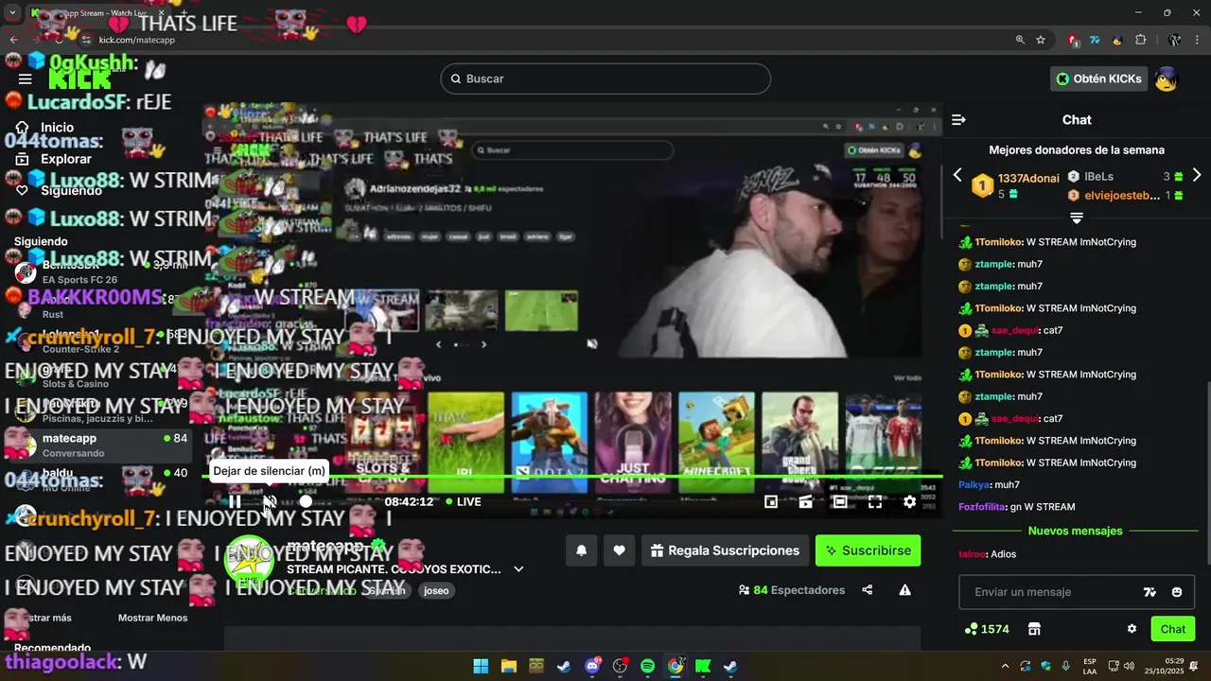Click the elviejoesteb donor name
Image resolution: width=1211 pixels, height=681 pixels.
(1122, 195)
